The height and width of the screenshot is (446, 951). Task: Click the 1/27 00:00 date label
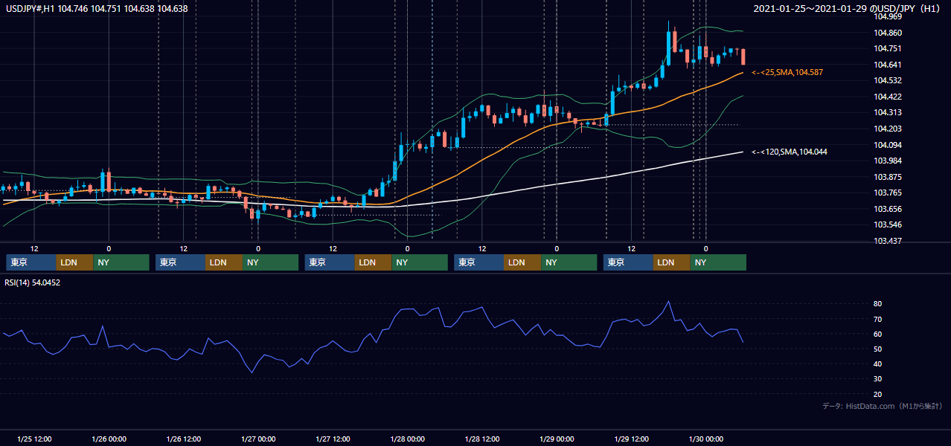tap(258, 439)
